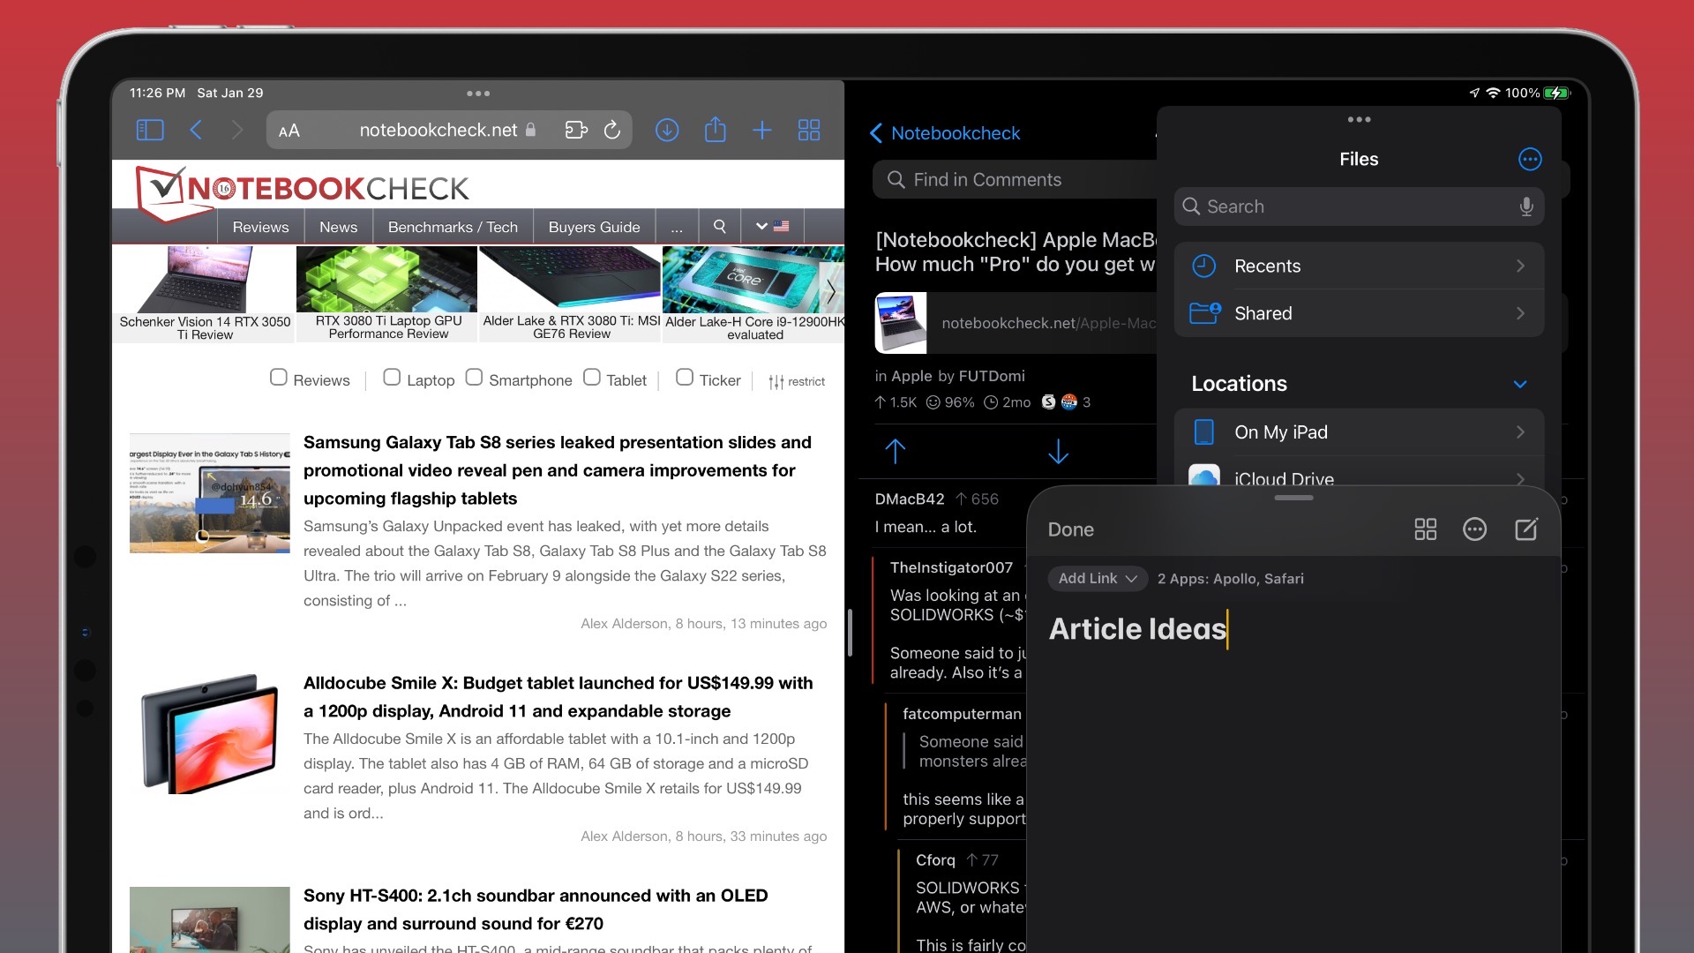Toggle the Safari sidebar icon
This screenshot has width=1694, height=953.
pos(150,131)
